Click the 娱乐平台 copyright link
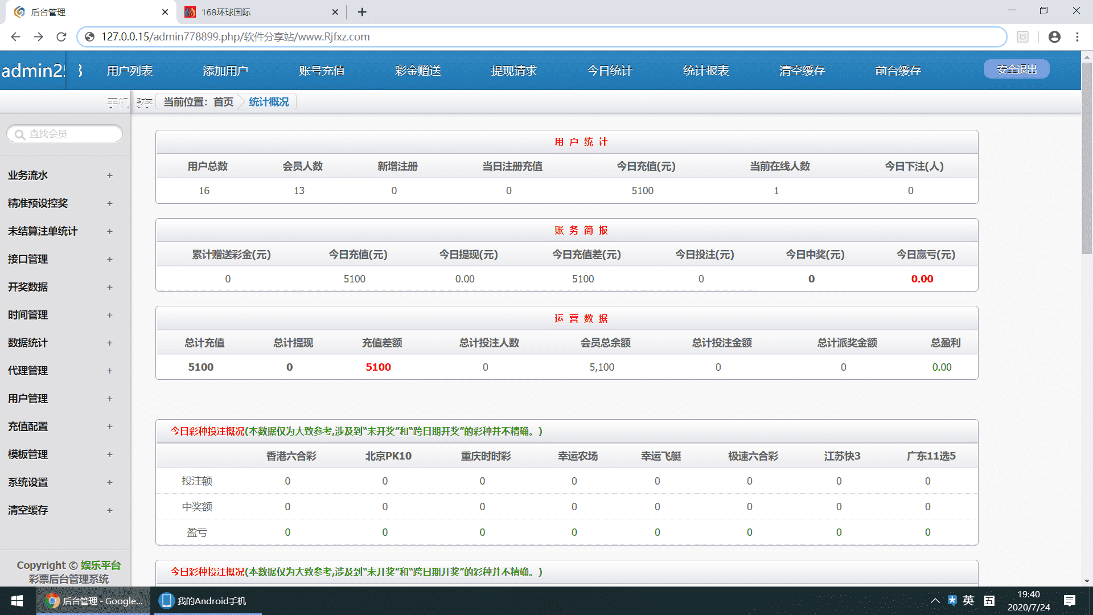 tap(101, 565)
